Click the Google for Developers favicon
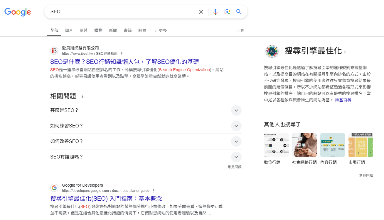This screenshot has width=384, height=220. 54,188
